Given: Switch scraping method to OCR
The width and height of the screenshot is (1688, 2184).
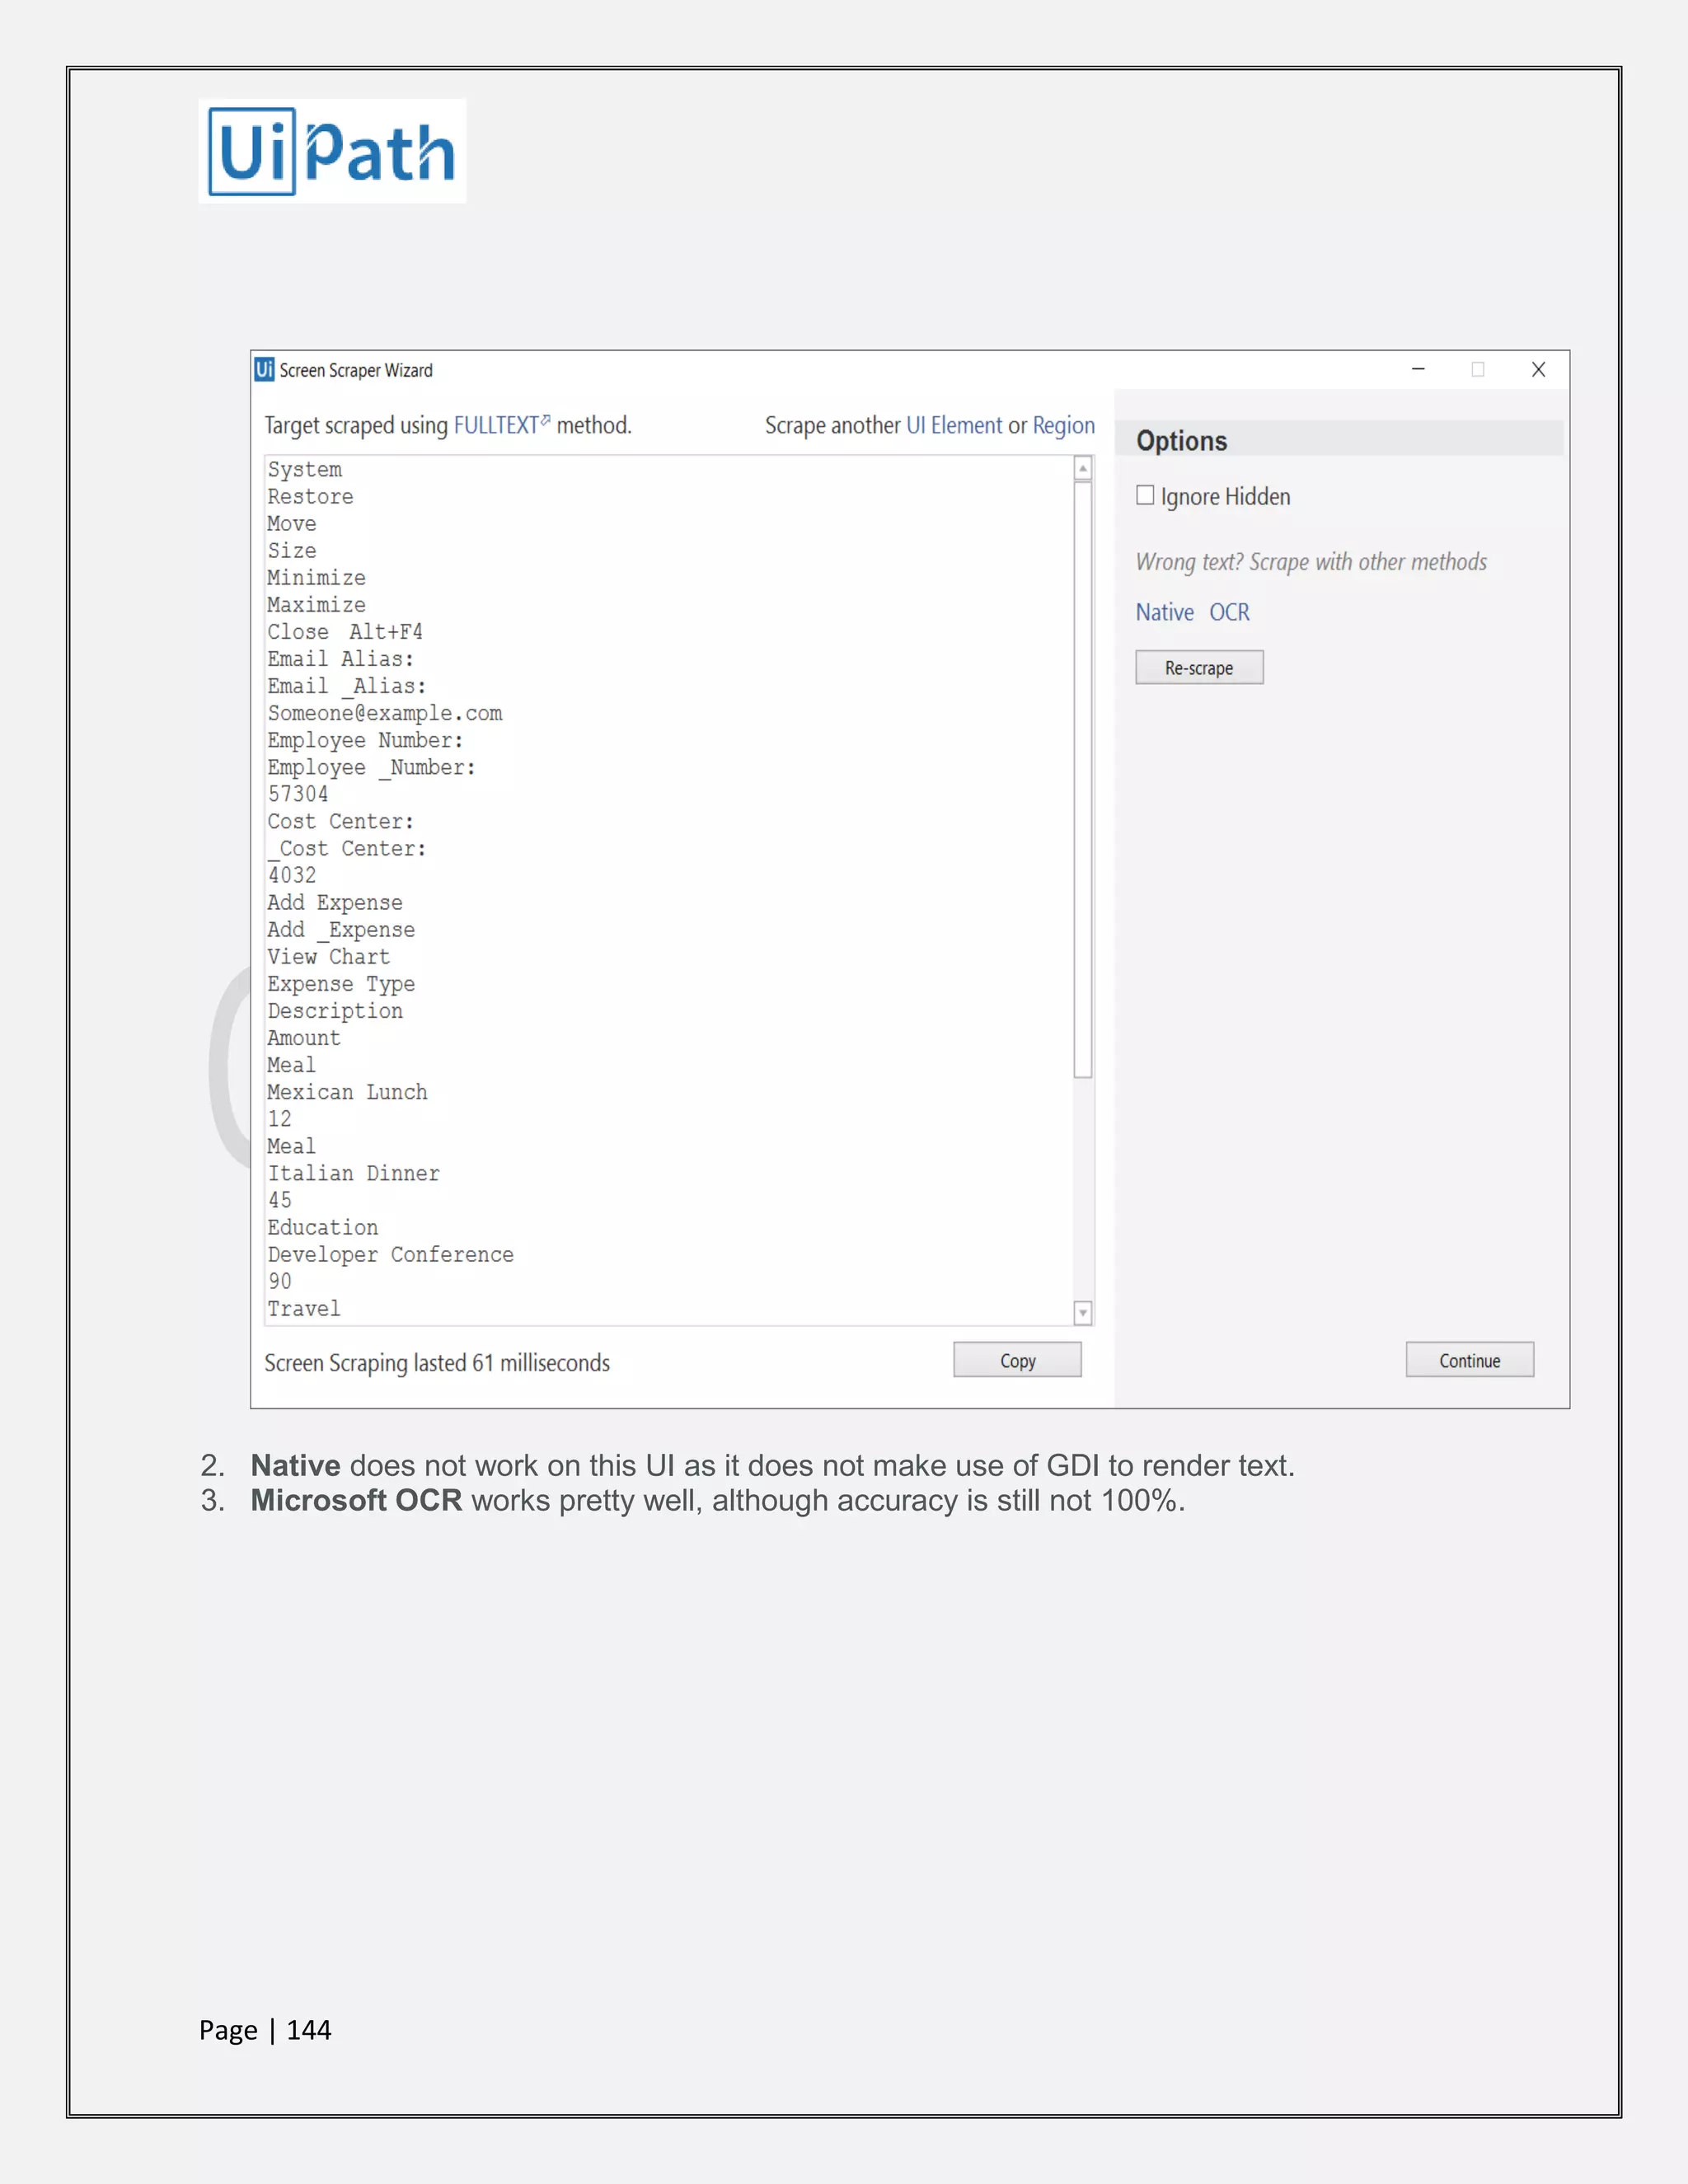Looking at the screenshot, I should [1229, 612].
